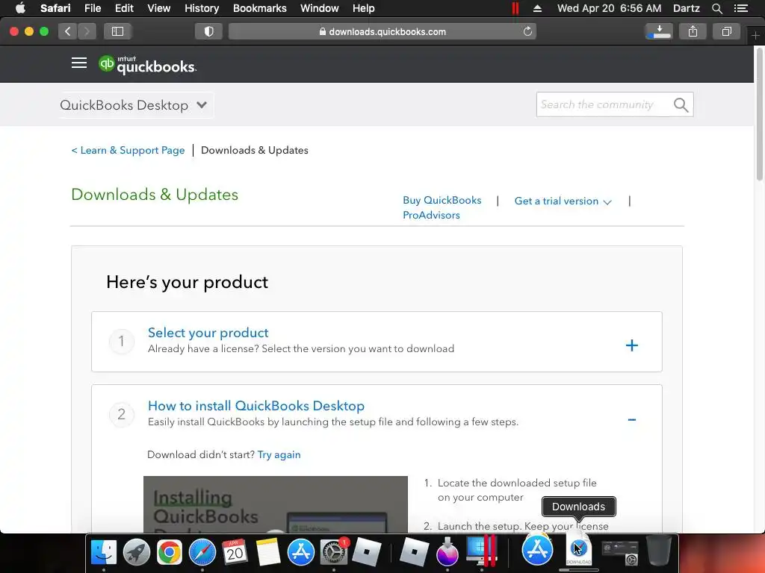Screen dimensions: 765x573
Task: Open Notes from the Dock
Action: coord(268,552)
